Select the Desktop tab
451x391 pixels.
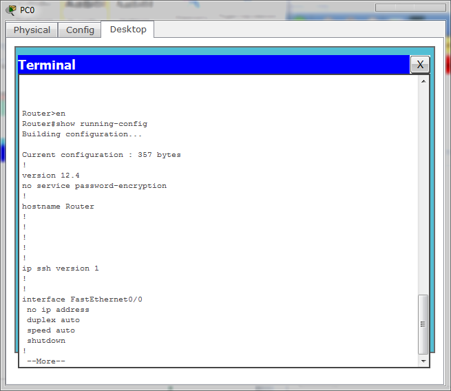(128, 30)
